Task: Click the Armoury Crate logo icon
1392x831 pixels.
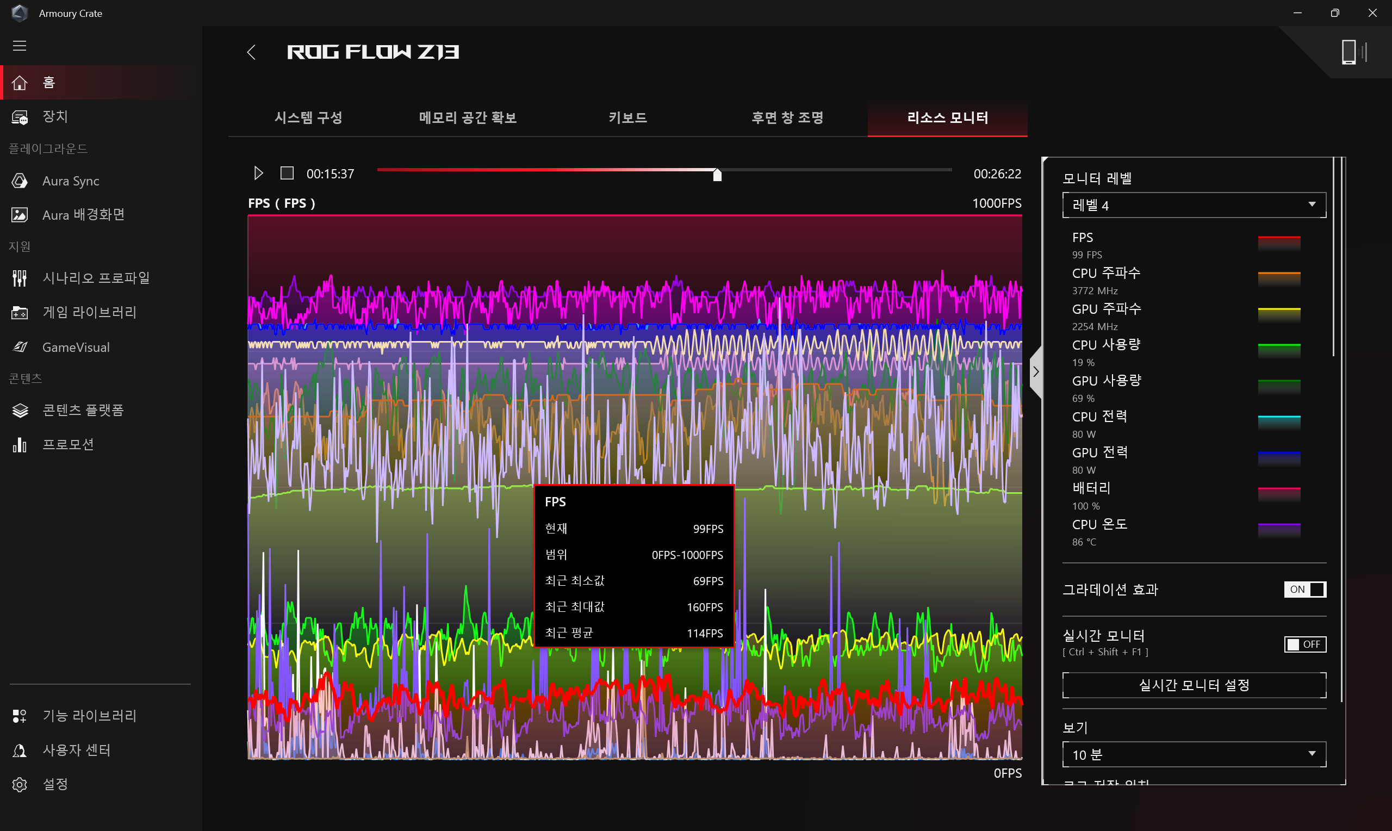Action: click(20, 13)
